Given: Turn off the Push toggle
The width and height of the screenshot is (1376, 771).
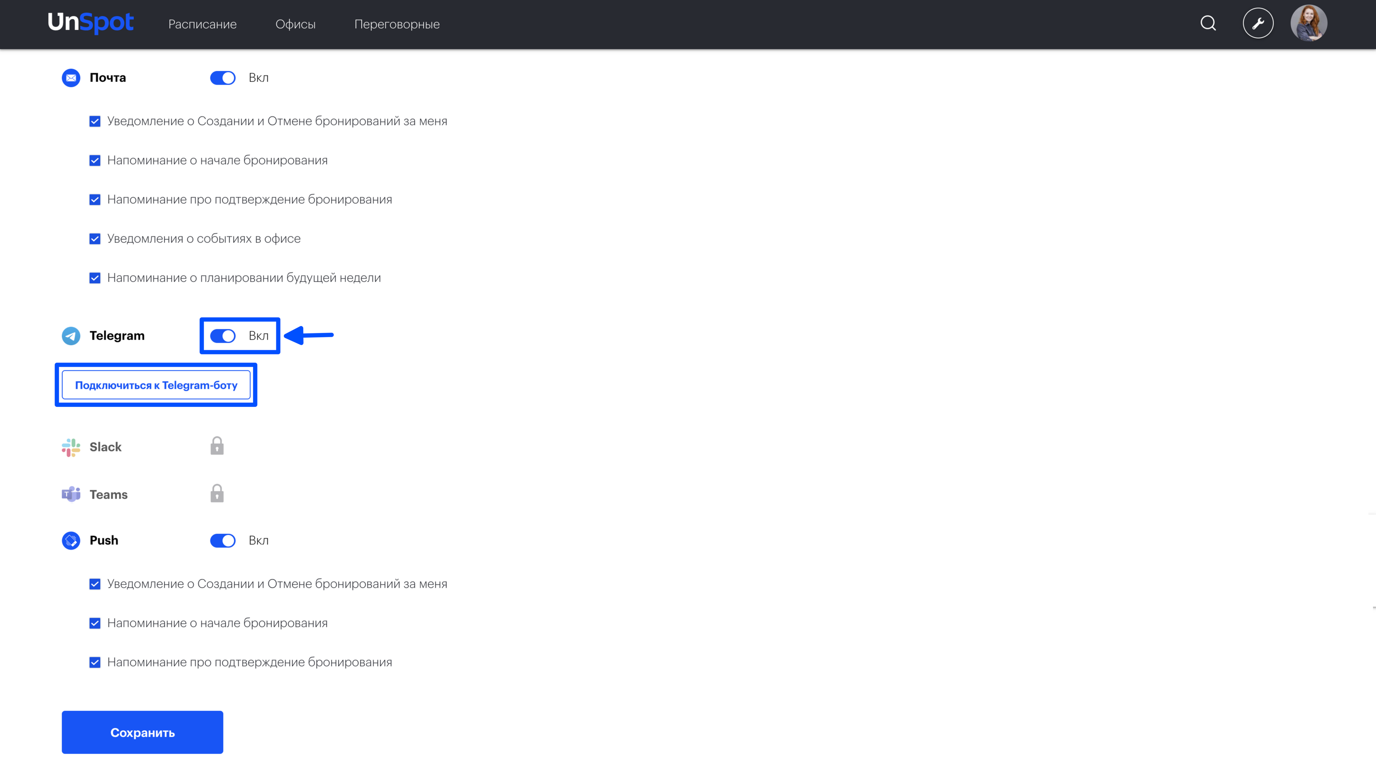Looking at the screenshot, I should (x=223, y=540).
